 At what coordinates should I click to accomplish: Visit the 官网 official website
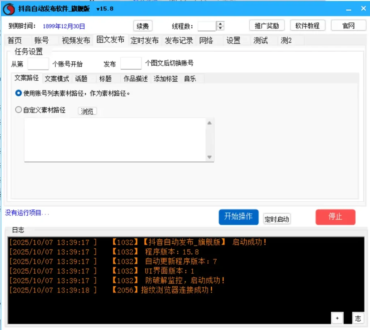(x=348, y=25)
